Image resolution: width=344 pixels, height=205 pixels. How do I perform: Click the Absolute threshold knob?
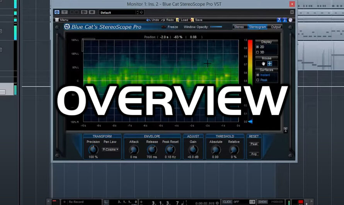(x=215, y=150)
